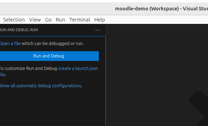Open the Go menu
208x126 pixels.
coord(48,20)
